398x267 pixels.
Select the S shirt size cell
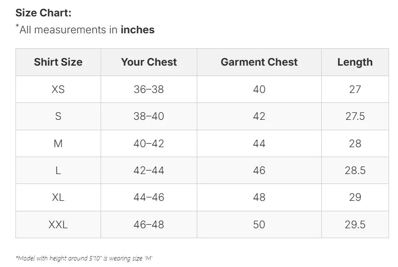tap(58, 116)
